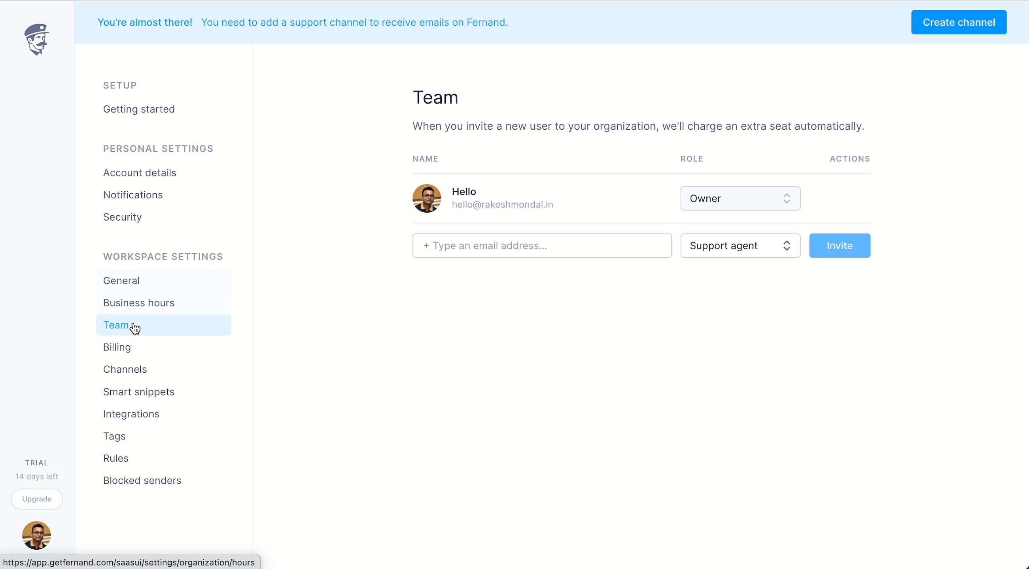
Task: Expand the Support agent role selector
Action: [x=740, y=245]
